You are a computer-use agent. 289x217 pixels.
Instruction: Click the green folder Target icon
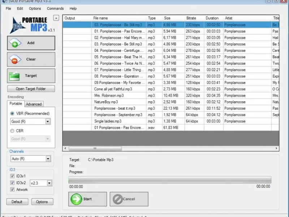[x=14, y=76]
